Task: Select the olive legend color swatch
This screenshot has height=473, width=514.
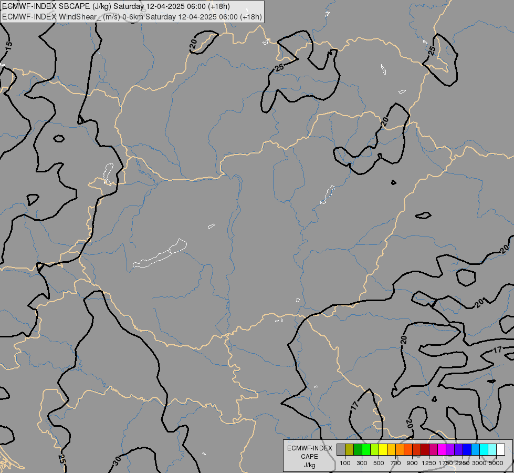Action: point(350,450)
